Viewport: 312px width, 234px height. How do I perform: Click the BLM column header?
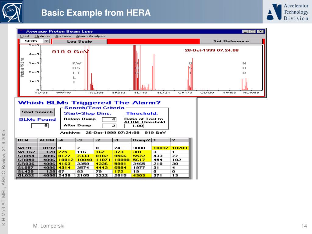tap(27, 140)
